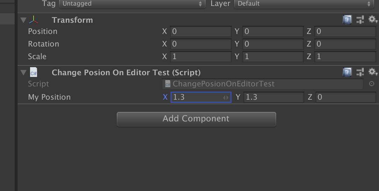The height and width of the screenshot is (191, 379).
Task: Open Transform component help reference icon
Action: click(x=347, y=20)
